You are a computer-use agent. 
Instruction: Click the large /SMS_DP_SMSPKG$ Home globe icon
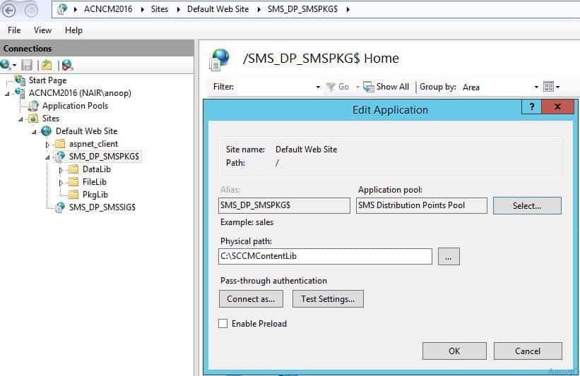tap(219, 59)
